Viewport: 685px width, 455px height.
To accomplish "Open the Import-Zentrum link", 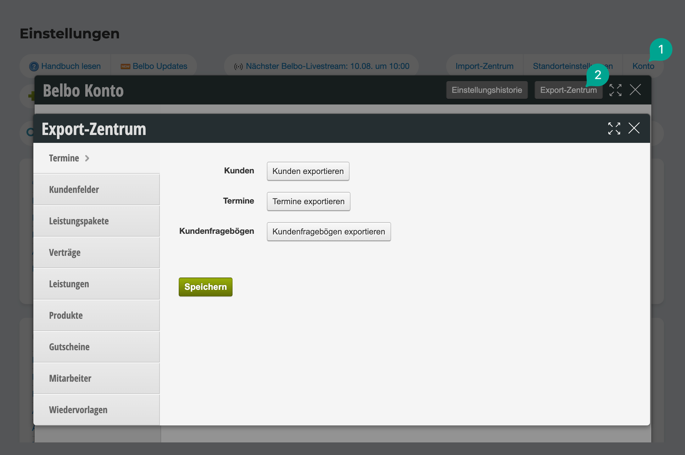I will tap(484, 66).
